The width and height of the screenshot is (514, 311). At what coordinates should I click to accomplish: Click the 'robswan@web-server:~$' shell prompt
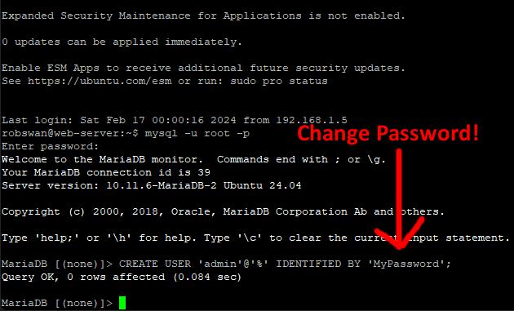(x=70, y=134)
